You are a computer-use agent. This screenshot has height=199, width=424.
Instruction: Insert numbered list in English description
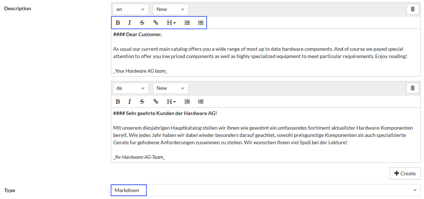pos(187,23)
